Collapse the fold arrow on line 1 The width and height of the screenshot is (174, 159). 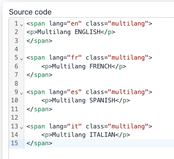click(22, 25)
